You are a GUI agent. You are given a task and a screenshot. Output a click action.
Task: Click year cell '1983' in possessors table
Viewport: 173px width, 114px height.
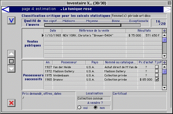pyautogui.click(x=48, y=80)
